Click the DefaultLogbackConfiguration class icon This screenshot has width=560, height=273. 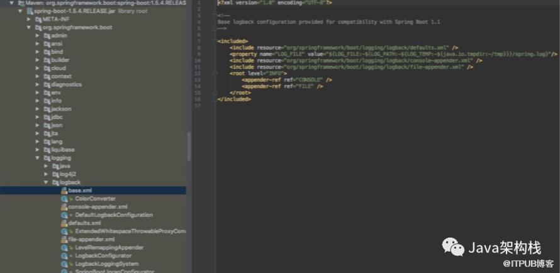(x=64, y=215)
